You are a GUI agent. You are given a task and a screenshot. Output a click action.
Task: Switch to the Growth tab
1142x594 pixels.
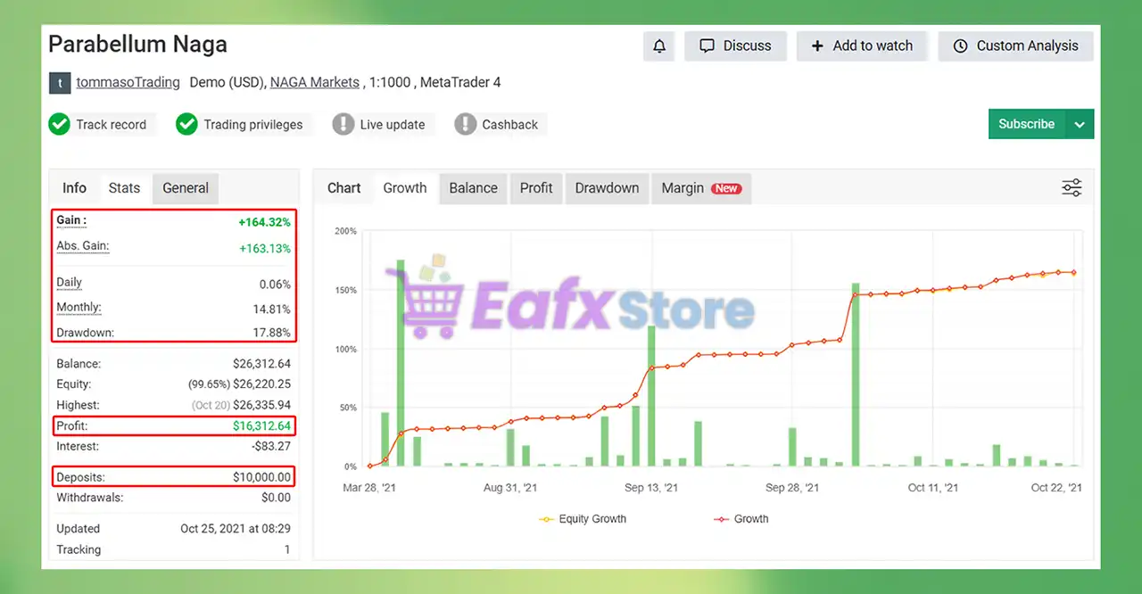tap(405, 188)
